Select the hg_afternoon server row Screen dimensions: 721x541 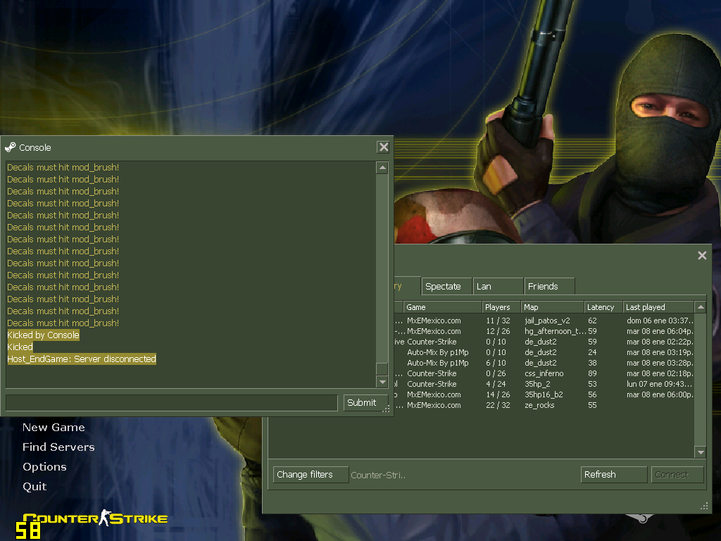point(544,331)
